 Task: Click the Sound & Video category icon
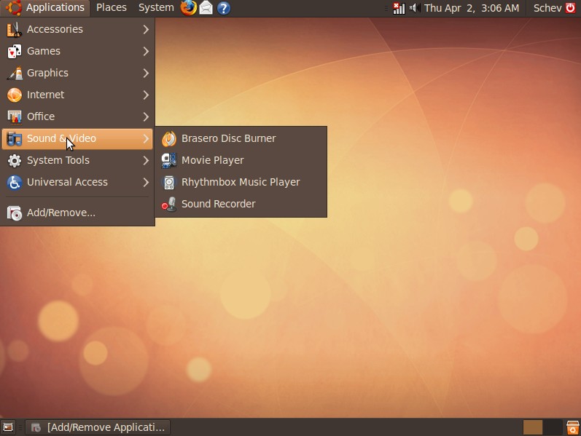[15, 139]
